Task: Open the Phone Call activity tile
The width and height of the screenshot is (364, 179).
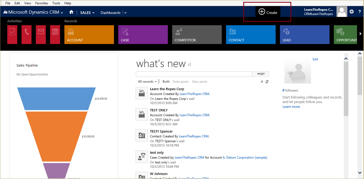Action: pyautogui.click(x=26, y=34)
